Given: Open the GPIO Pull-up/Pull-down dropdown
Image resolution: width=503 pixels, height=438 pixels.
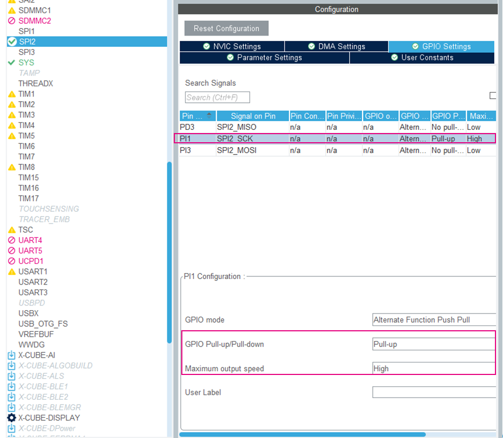Looking at the screenshot, I should tap(434, 344).
